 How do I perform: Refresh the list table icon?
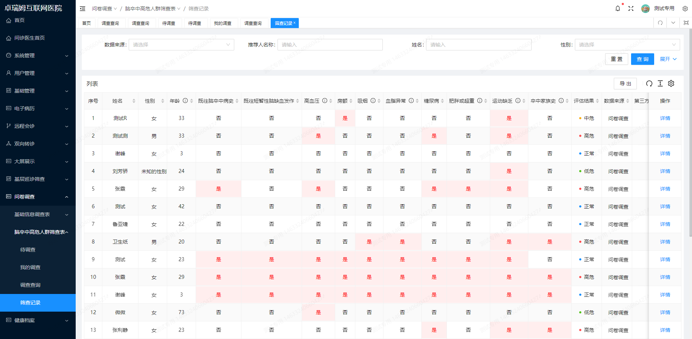(649, 84)
